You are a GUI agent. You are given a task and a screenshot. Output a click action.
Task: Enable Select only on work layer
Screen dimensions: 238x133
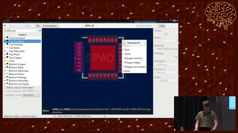tap(5, 88)
